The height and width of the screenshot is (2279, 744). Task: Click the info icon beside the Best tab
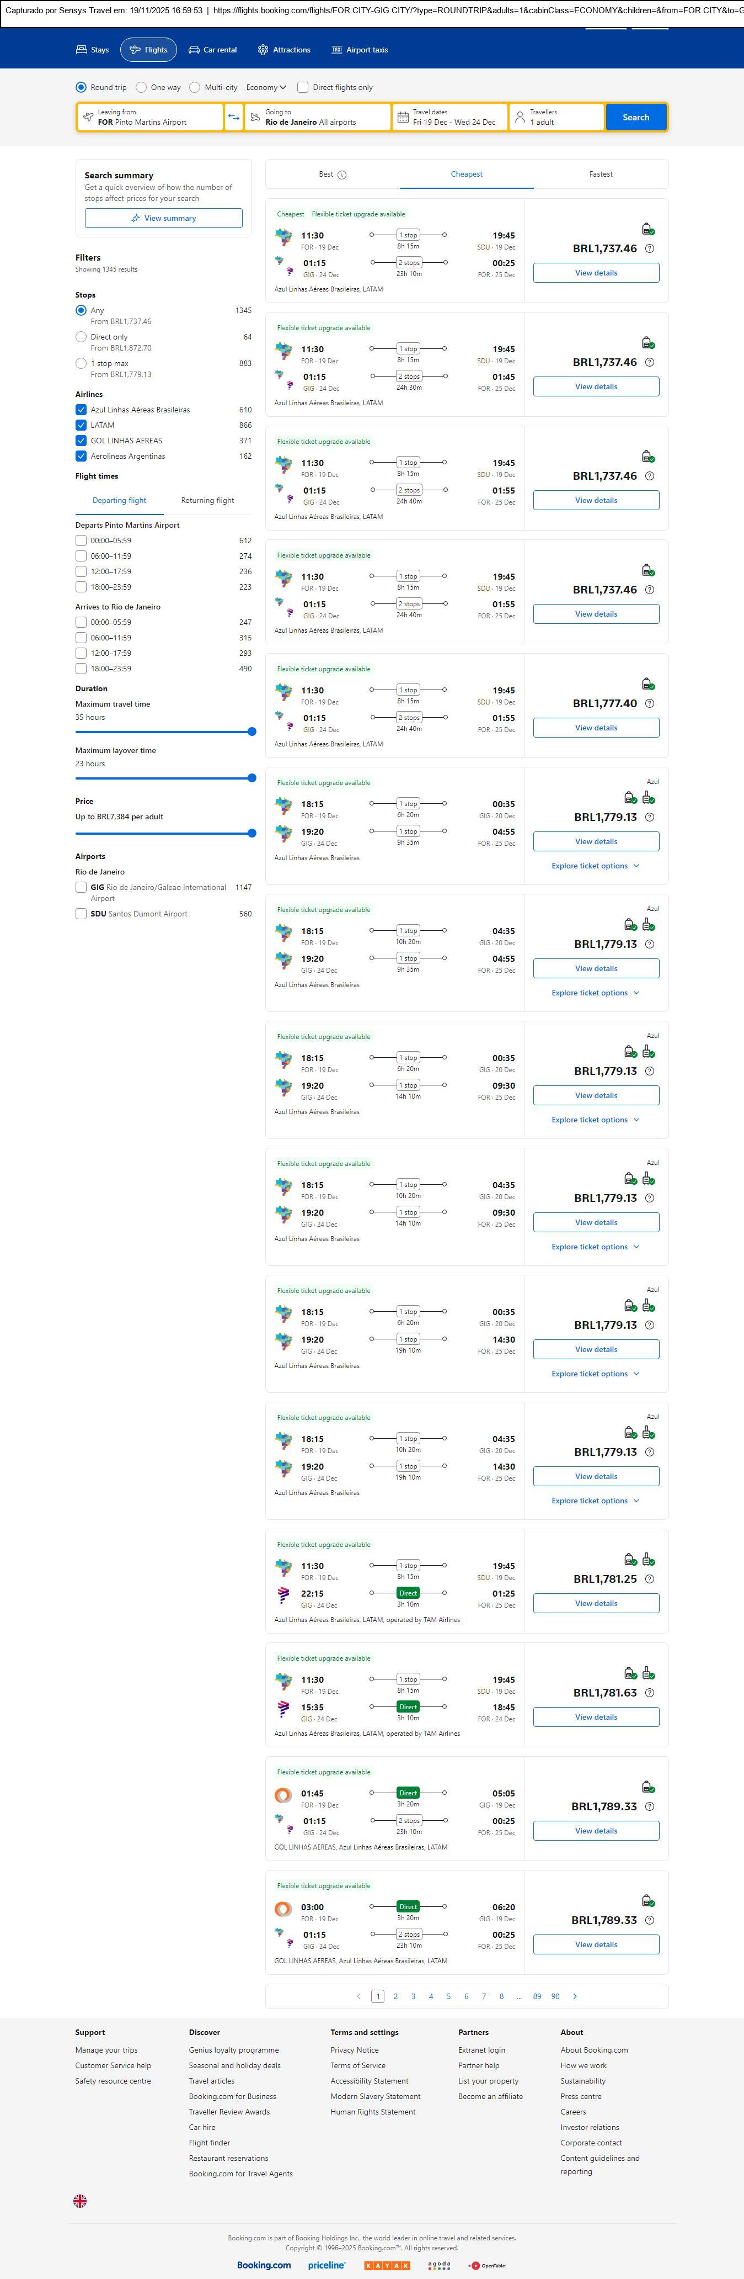click(342, 175)
